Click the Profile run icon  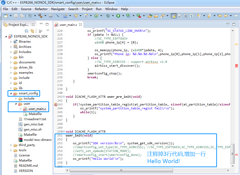pos(129,16)
